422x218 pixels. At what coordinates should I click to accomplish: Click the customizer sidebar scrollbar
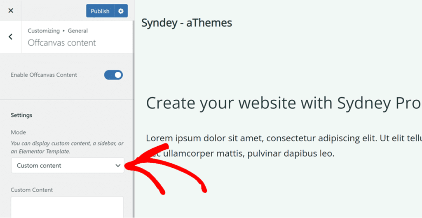133,124
